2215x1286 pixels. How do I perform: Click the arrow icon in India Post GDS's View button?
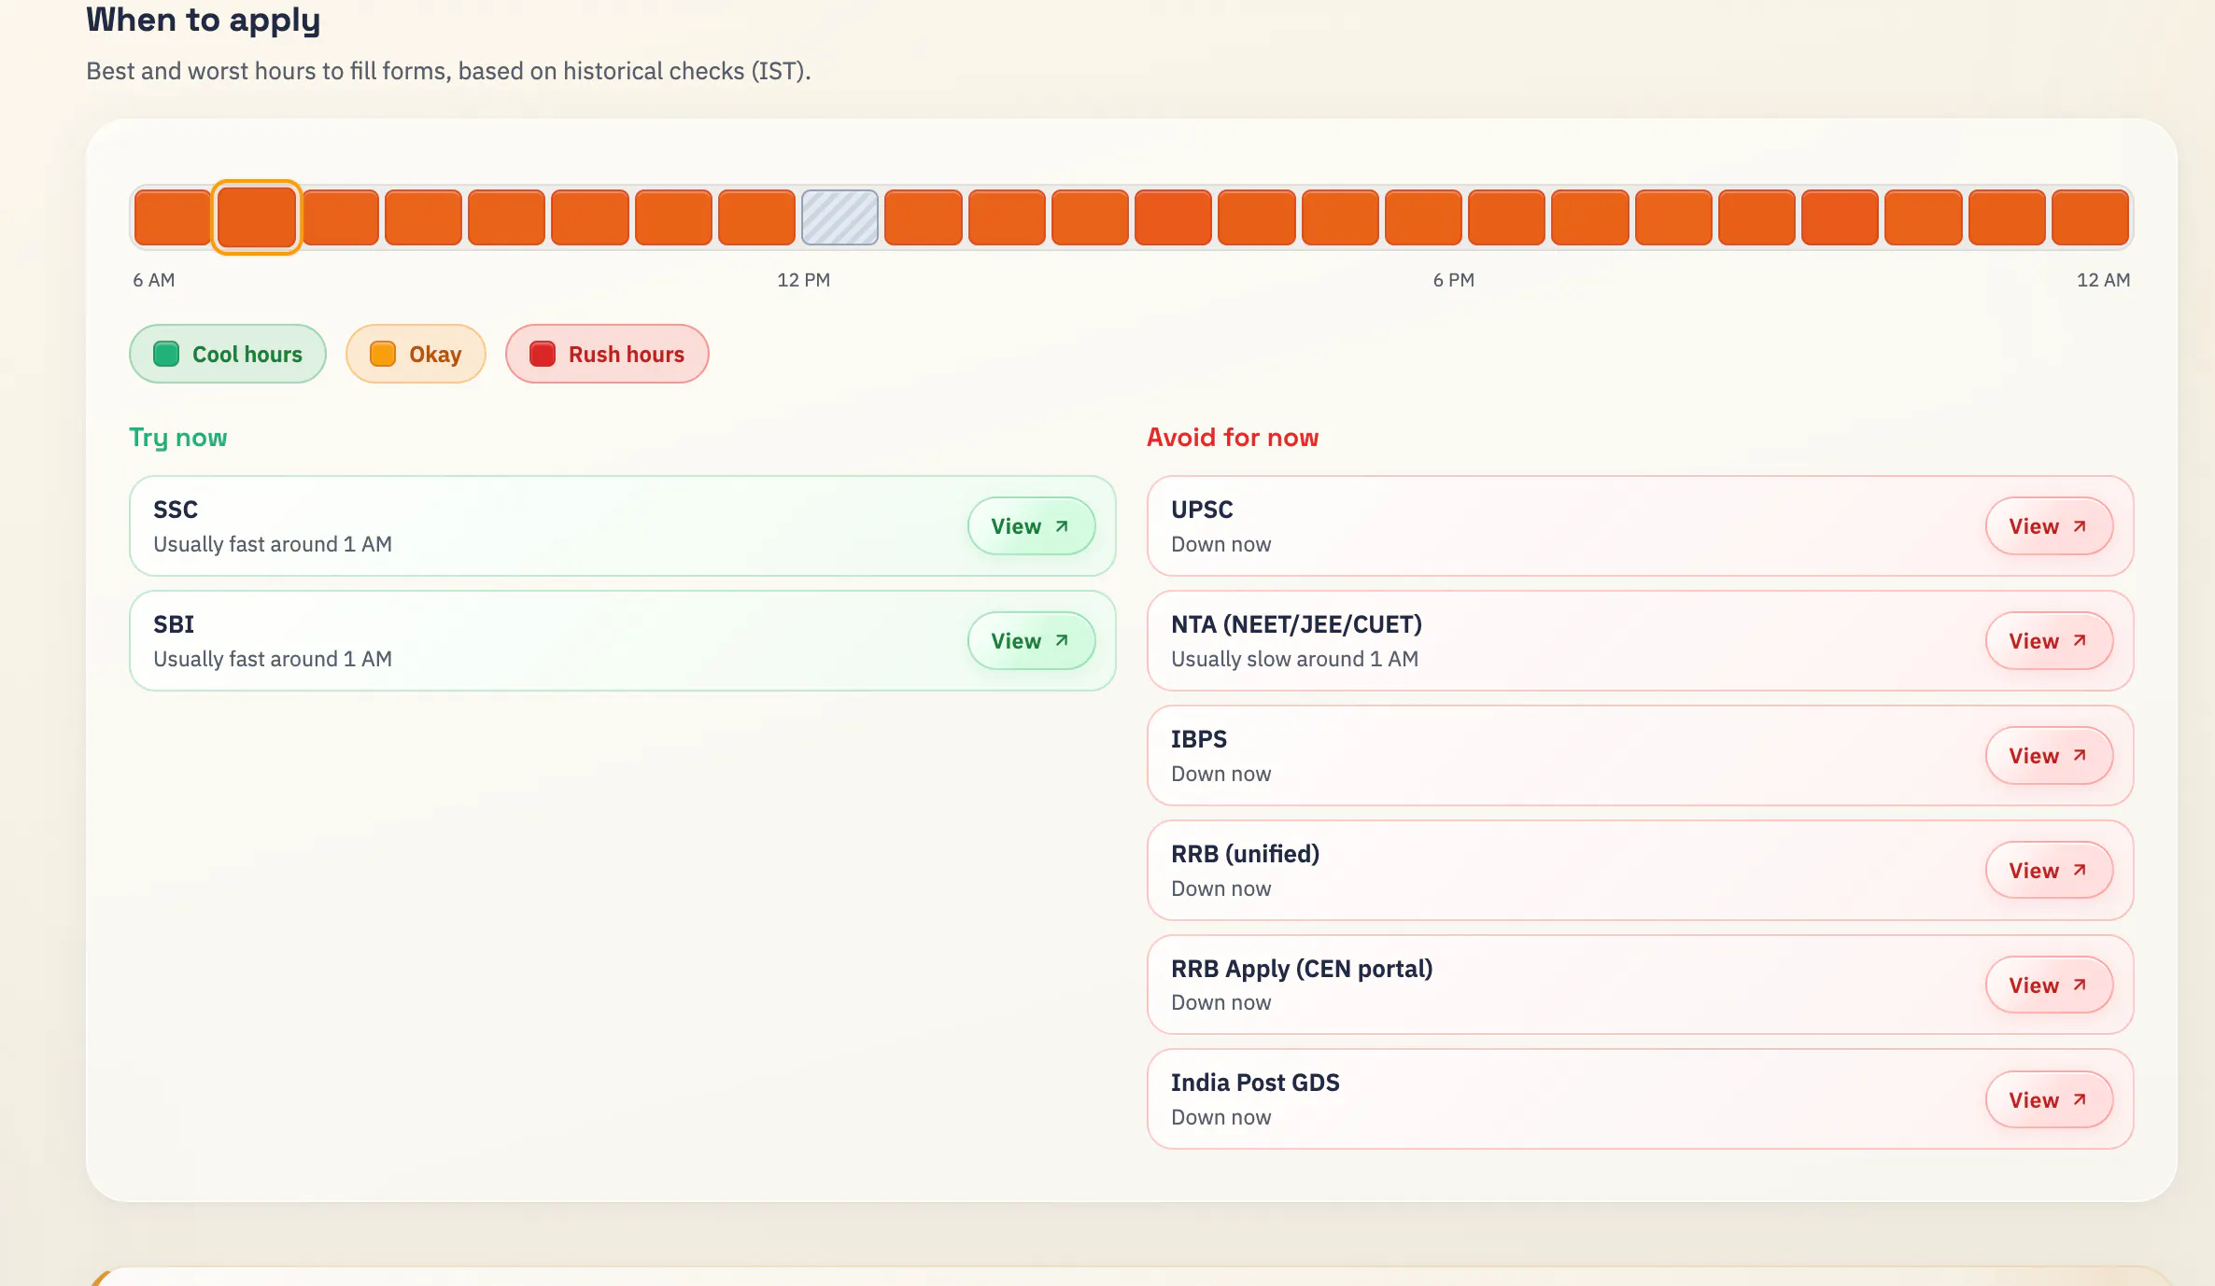(2080, 1100)
